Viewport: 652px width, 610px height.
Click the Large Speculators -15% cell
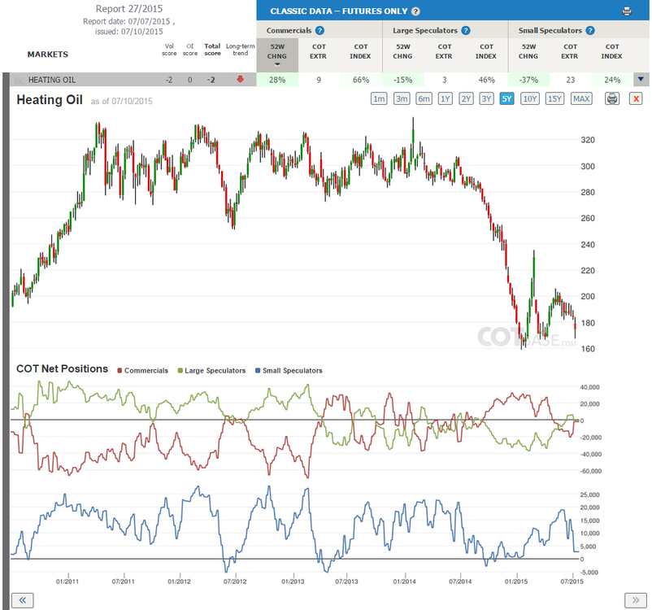(403, 80)
